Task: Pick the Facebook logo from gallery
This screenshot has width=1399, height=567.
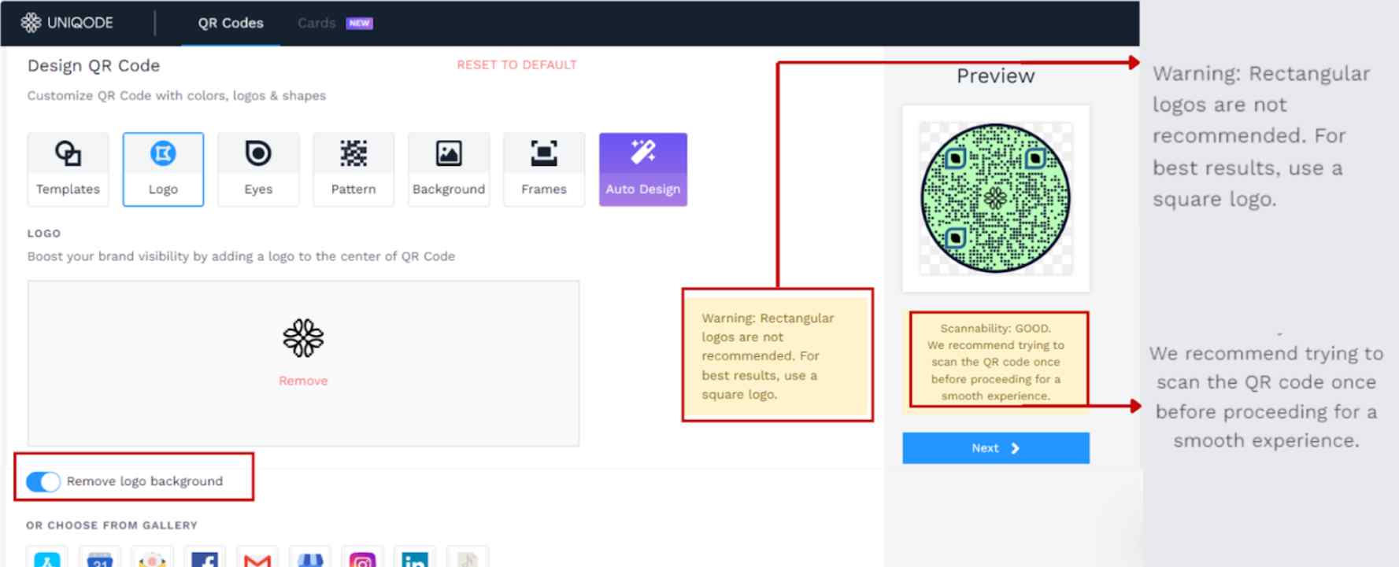Action: 205,557
